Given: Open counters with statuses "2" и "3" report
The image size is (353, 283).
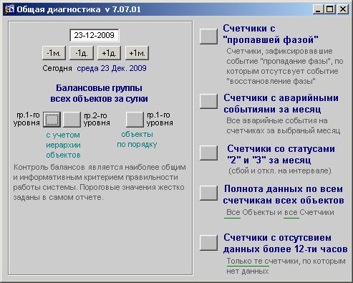Looking at the screenshot, I should tap(208, 153).
